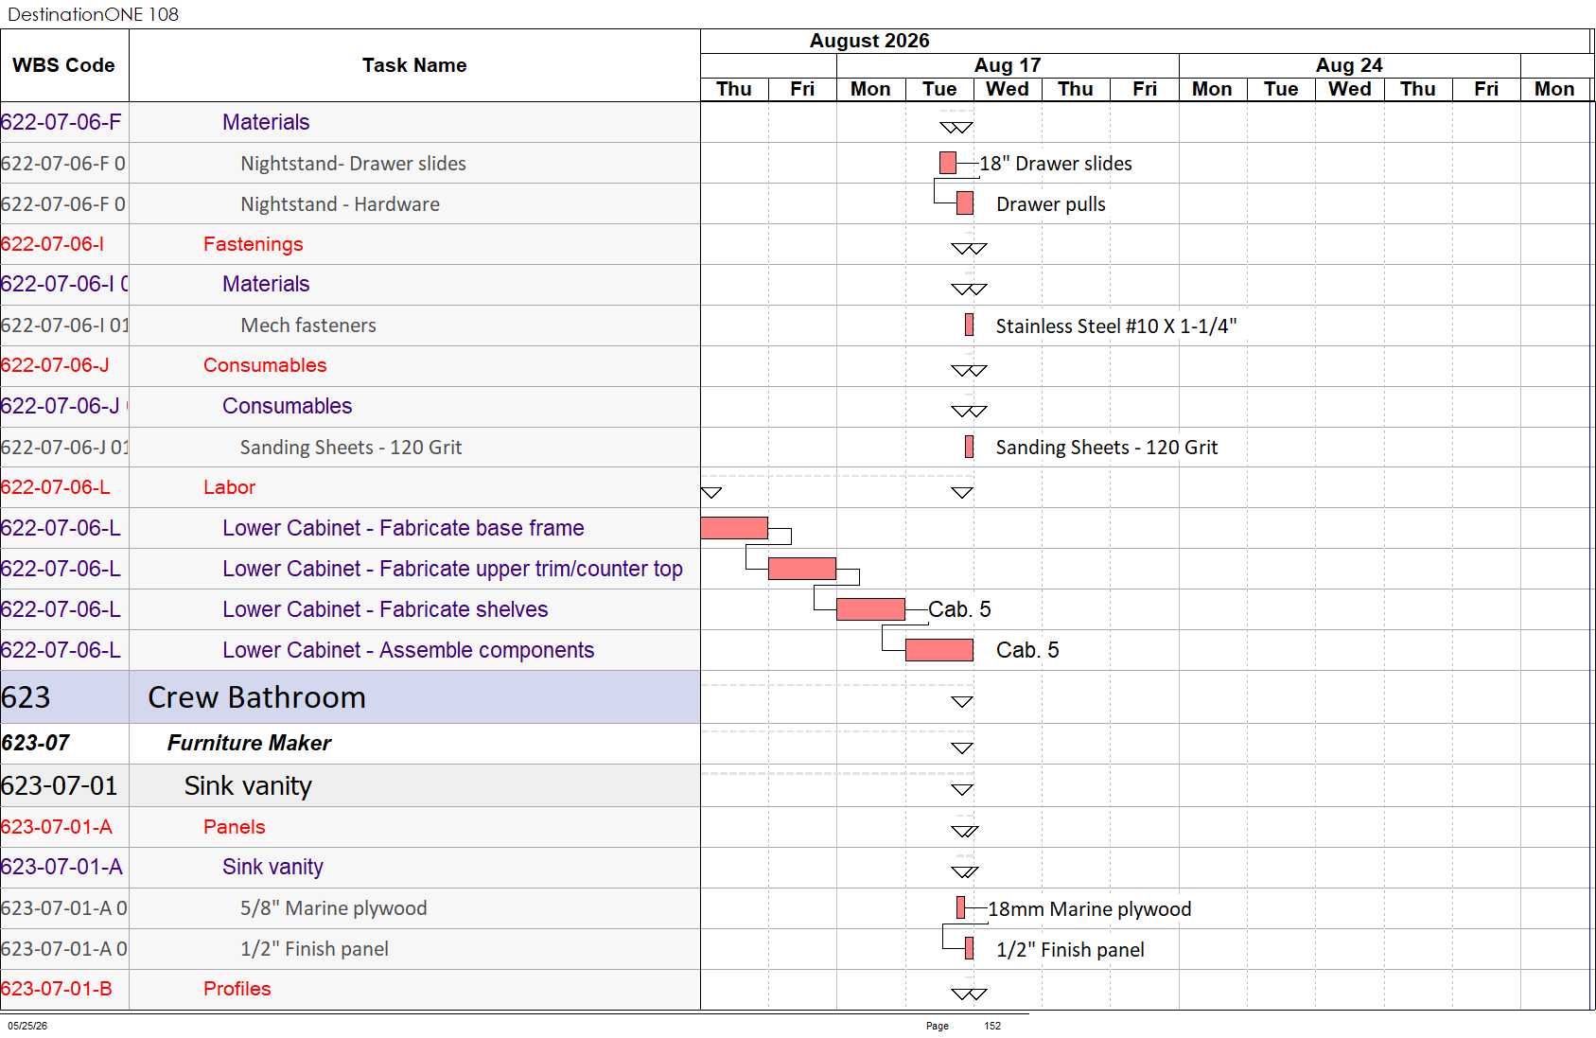Select the 5/8" Marine plywood Gantt bar
The image size is (1596, 1038).
pos(960,907)
